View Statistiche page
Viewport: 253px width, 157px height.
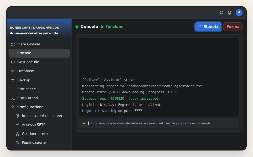pyautogui.click(x=39, y=89)
